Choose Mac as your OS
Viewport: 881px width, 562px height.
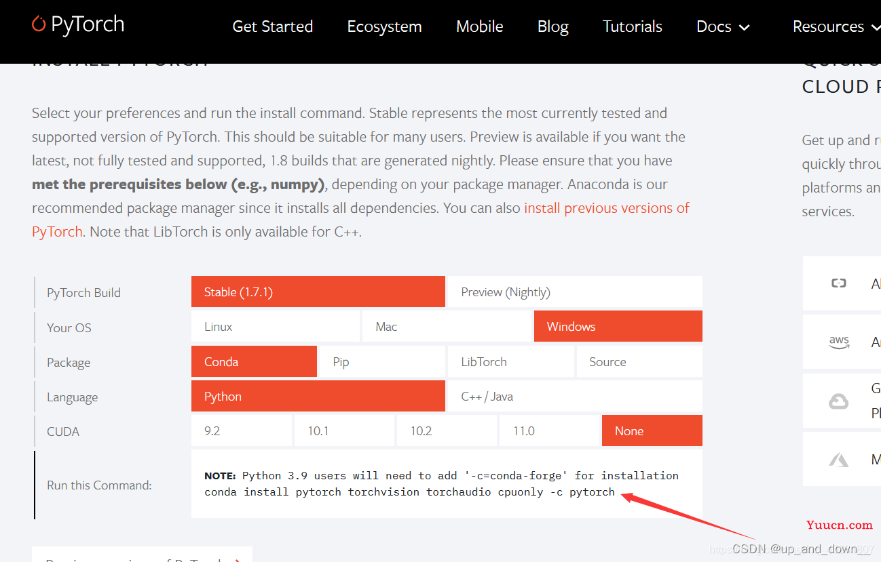point(447,326)
